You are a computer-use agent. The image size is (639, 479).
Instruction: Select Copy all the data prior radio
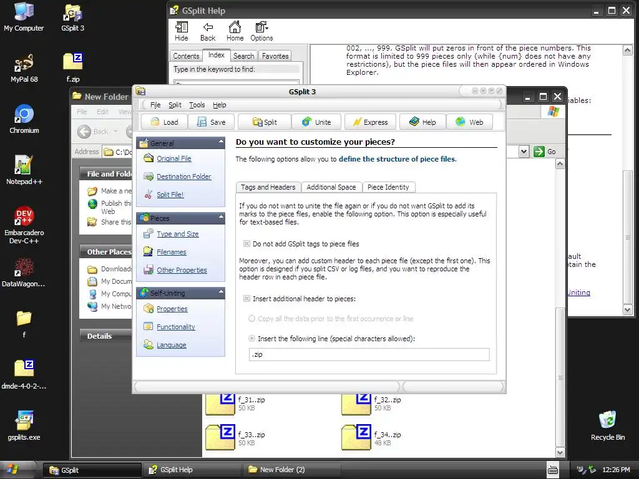(252, 319)
